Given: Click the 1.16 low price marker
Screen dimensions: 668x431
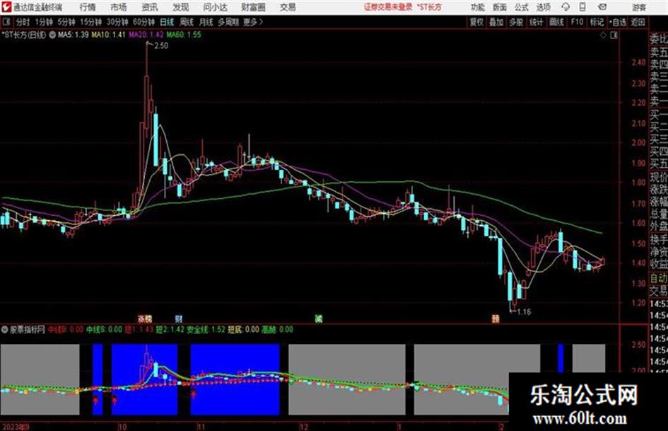Looking at the screenshot, I should point(524,312).
